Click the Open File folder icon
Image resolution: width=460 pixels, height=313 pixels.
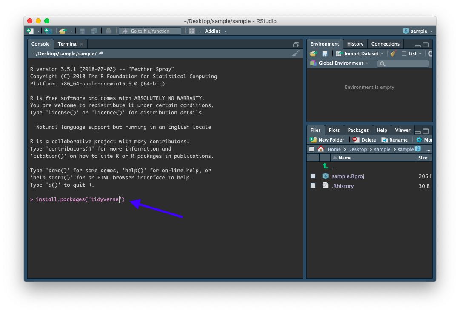tap(63, 31)
